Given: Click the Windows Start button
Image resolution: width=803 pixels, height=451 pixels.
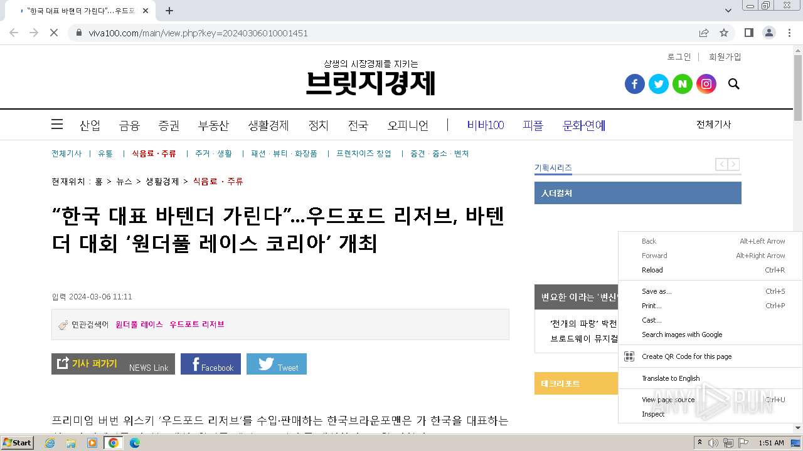Looking at the screenshot, I should [x=18, y=443].
